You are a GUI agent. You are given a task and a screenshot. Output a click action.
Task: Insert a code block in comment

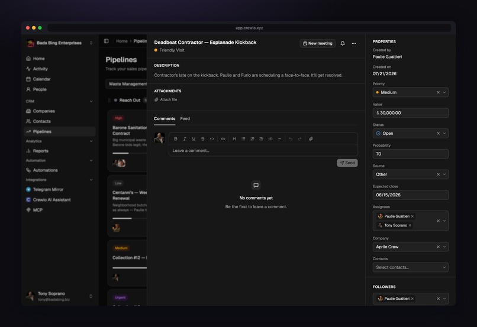point(270,139)
